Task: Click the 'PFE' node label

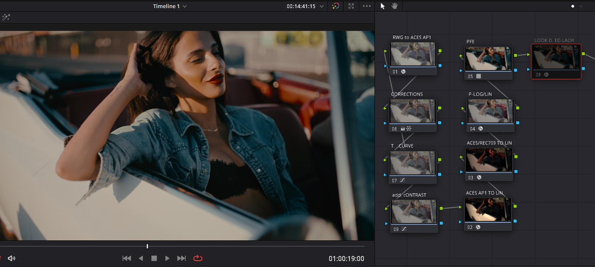Action: [470, 42]
